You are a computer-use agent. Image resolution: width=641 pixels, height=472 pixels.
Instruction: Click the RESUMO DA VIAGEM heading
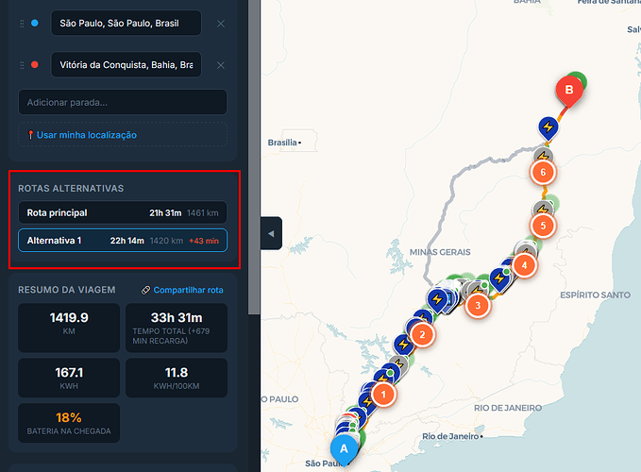point(67,290)
